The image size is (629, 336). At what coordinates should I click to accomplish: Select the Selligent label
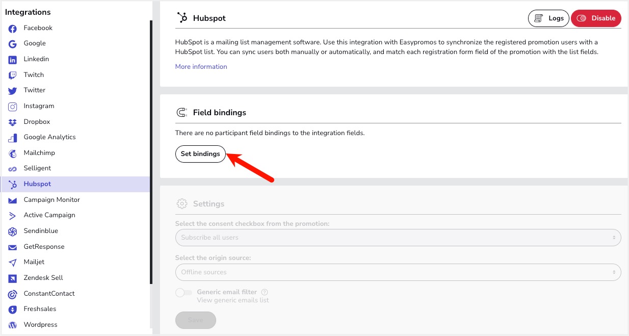coord(37,168)
